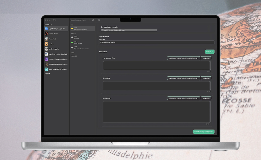Click the BreakoutRoom red ring icon

(x=46, y=34)
